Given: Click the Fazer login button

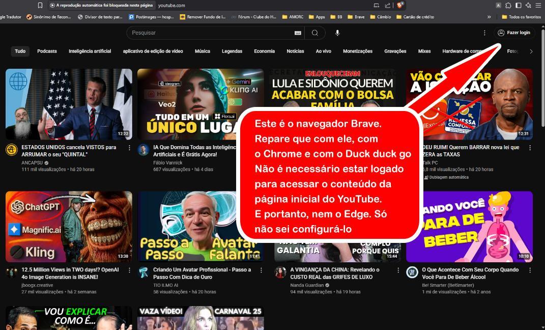Looking at the screenshot, I should pyautogui.click(x=514, y=33).
